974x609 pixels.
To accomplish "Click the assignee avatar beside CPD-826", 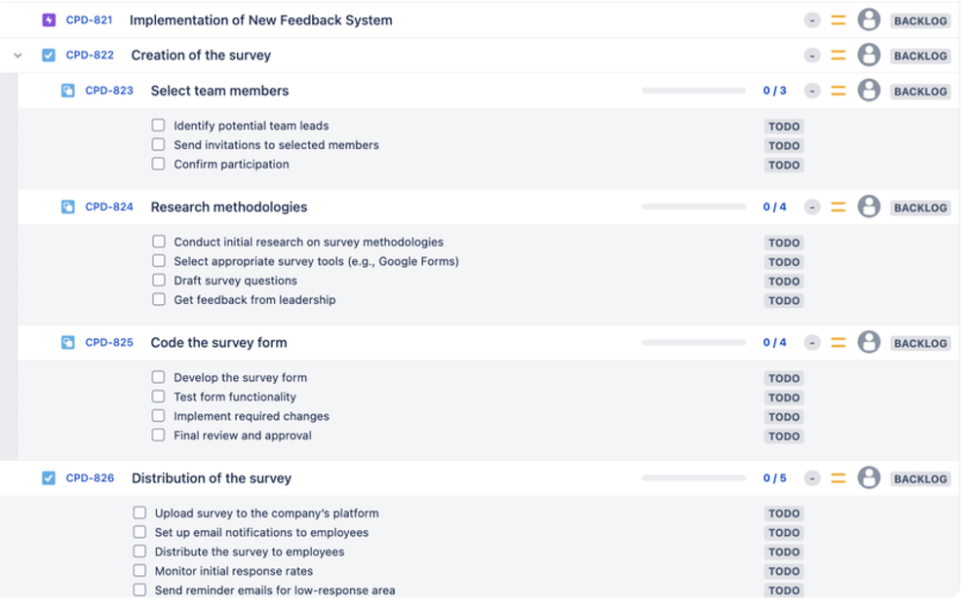I will (x=868, y=478).
